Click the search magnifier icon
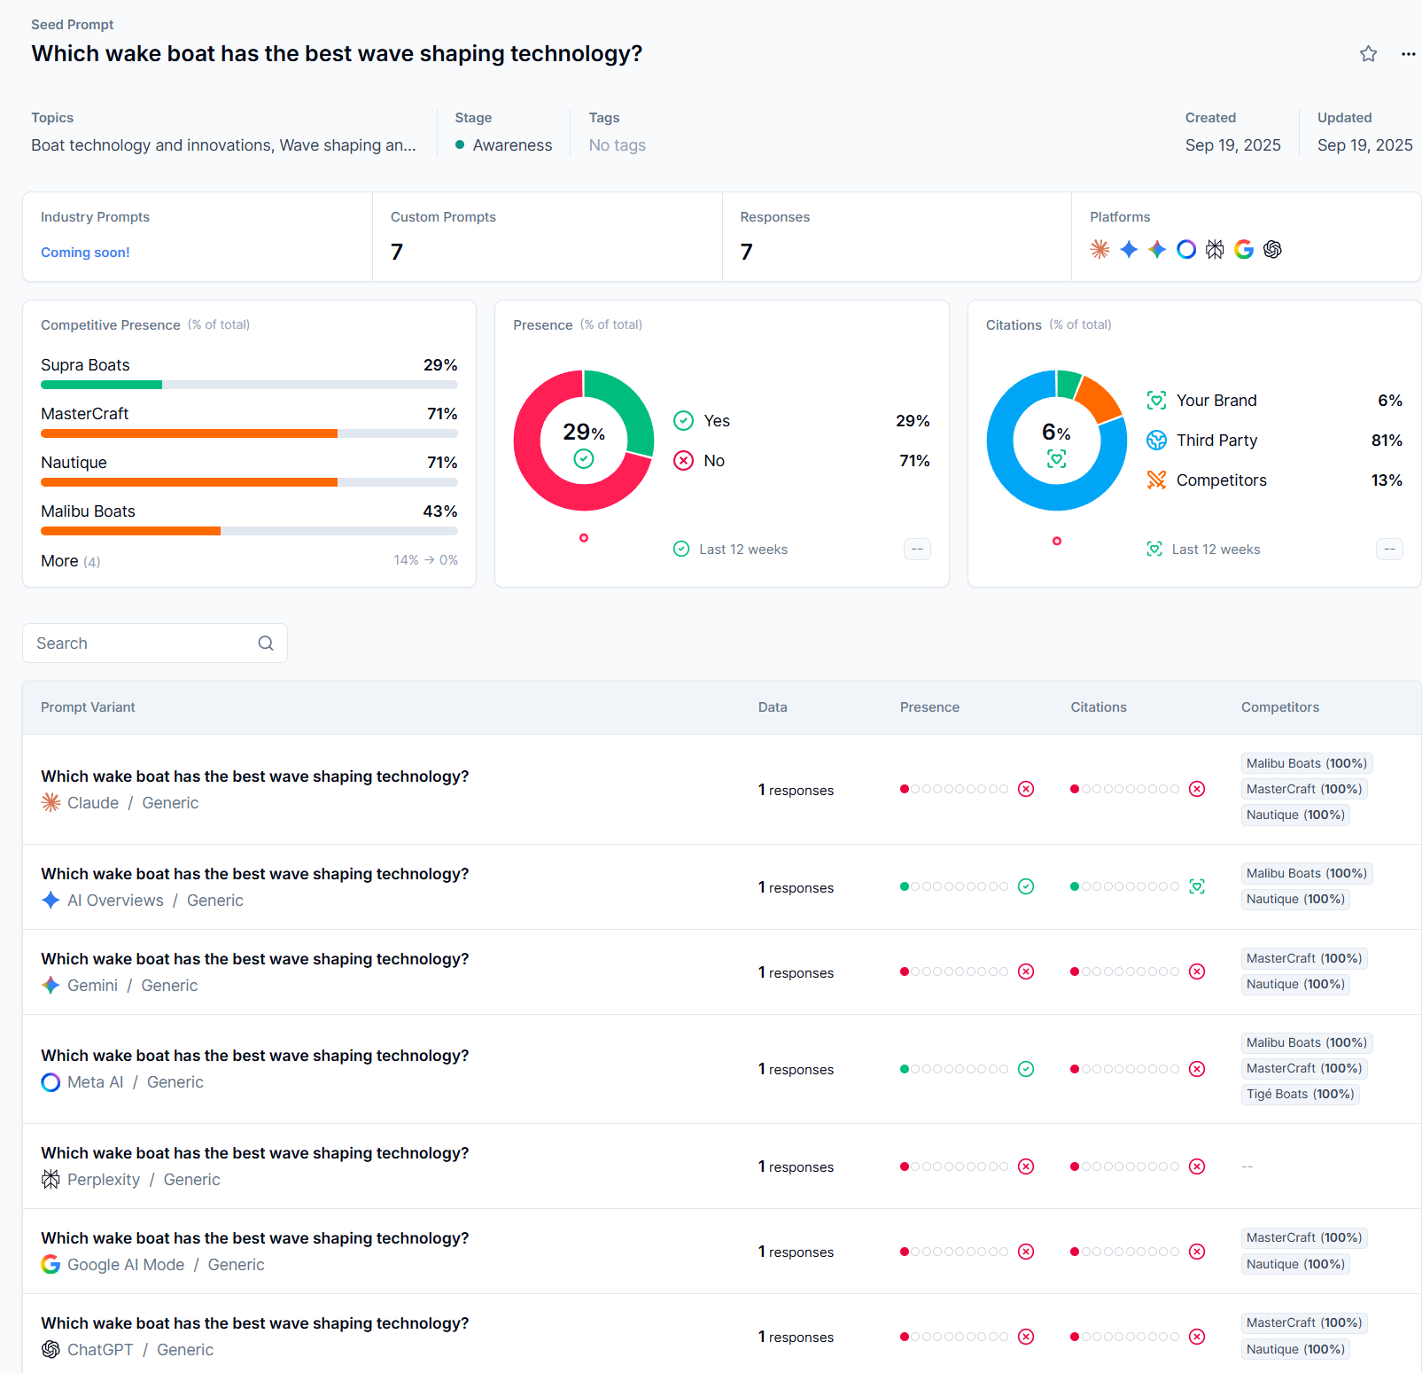This screenshot has height=1373, width=1422. point(266,643)
